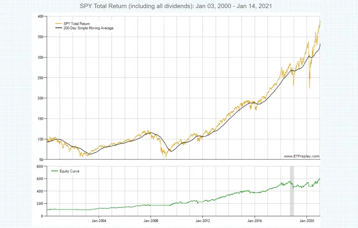Click the 400 value on upper y-axis
This screenshot has height=228, width=358.
(41, 16)
